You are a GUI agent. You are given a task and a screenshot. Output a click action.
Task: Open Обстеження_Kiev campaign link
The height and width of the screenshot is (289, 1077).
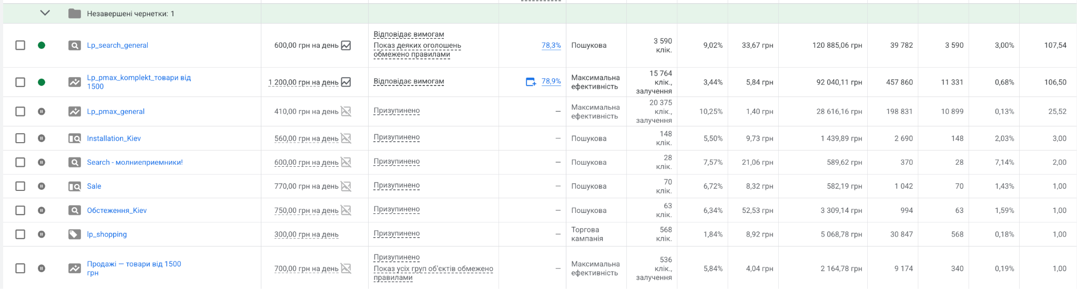pyautogui.click(x=117, y=210)
